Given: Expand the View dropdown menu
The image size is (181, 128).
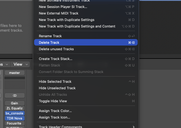Looking at the screenshot, I should pos(20,64).
